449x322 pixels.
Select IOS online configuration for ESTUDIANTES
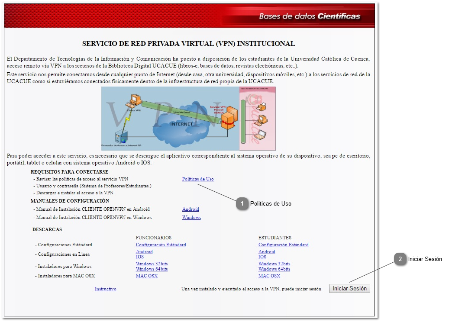tap(262, 257)
